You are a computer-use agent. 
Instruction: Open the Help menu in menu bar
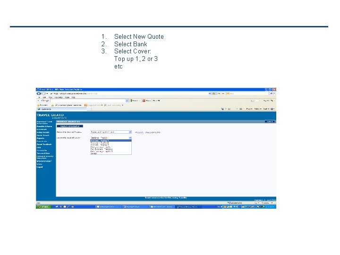[73, 97]
